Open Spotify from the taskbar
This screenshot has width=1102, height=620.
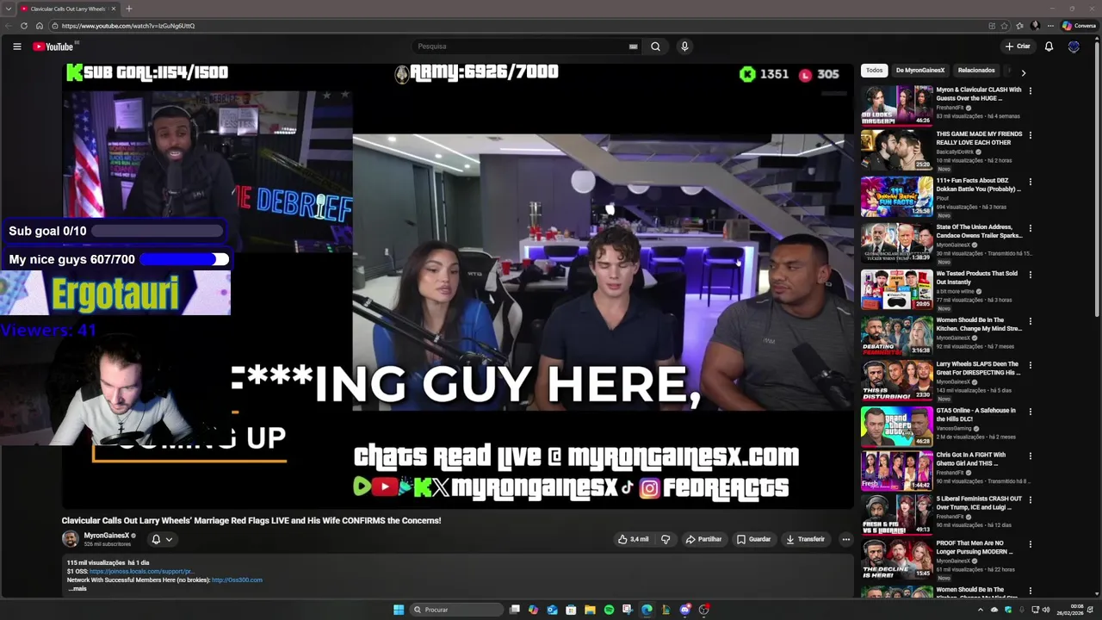pos(609,610)
